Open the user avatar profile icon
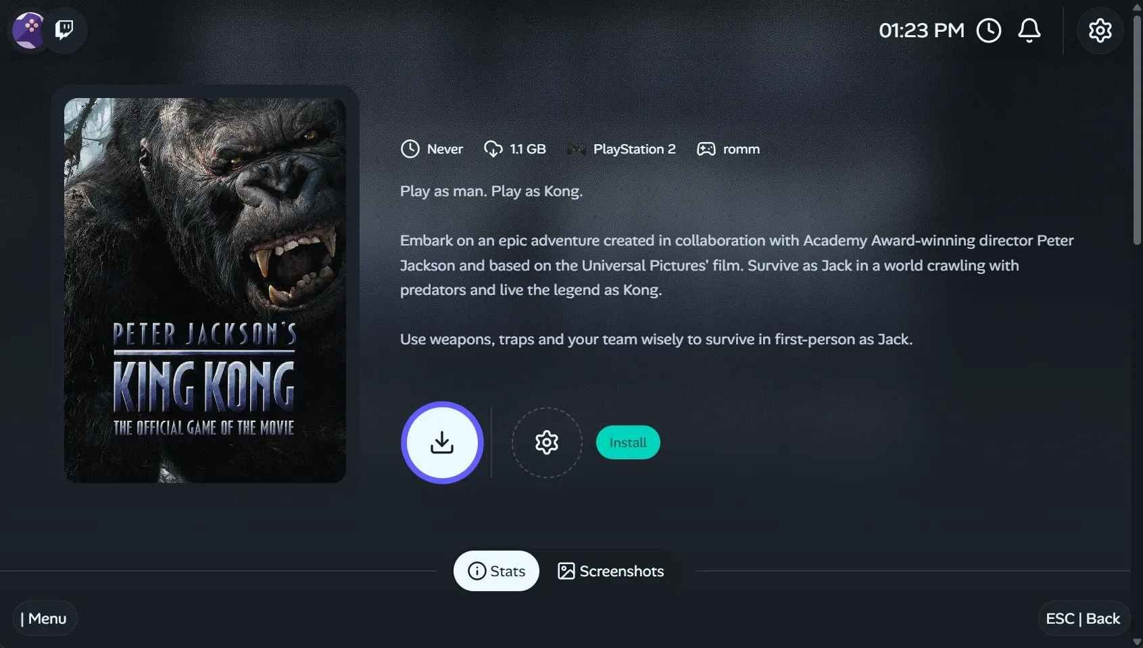 point(28,30)
